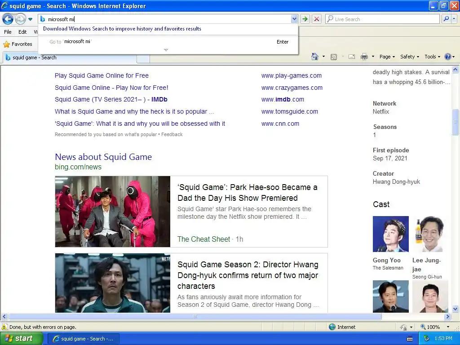Viewport: 460px width, 345px height.
Task: Select the squid game taskbar button
Action: (83, 339)
